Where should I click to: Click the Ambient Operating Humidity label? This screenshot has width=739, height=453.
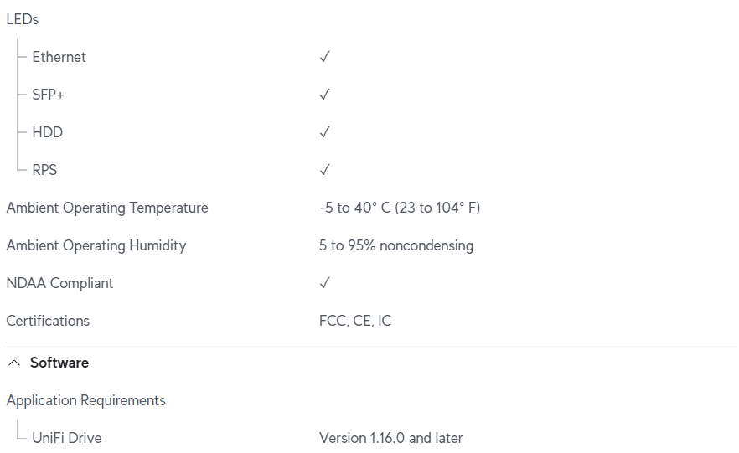pos(96,245)
